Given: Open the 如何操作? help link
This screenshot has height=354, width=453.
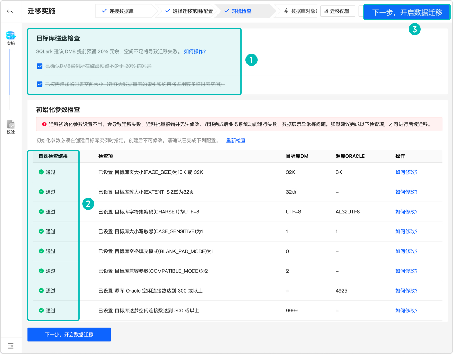Looking at the screenshot, I should pyautogui.click(x=195, y=51).
